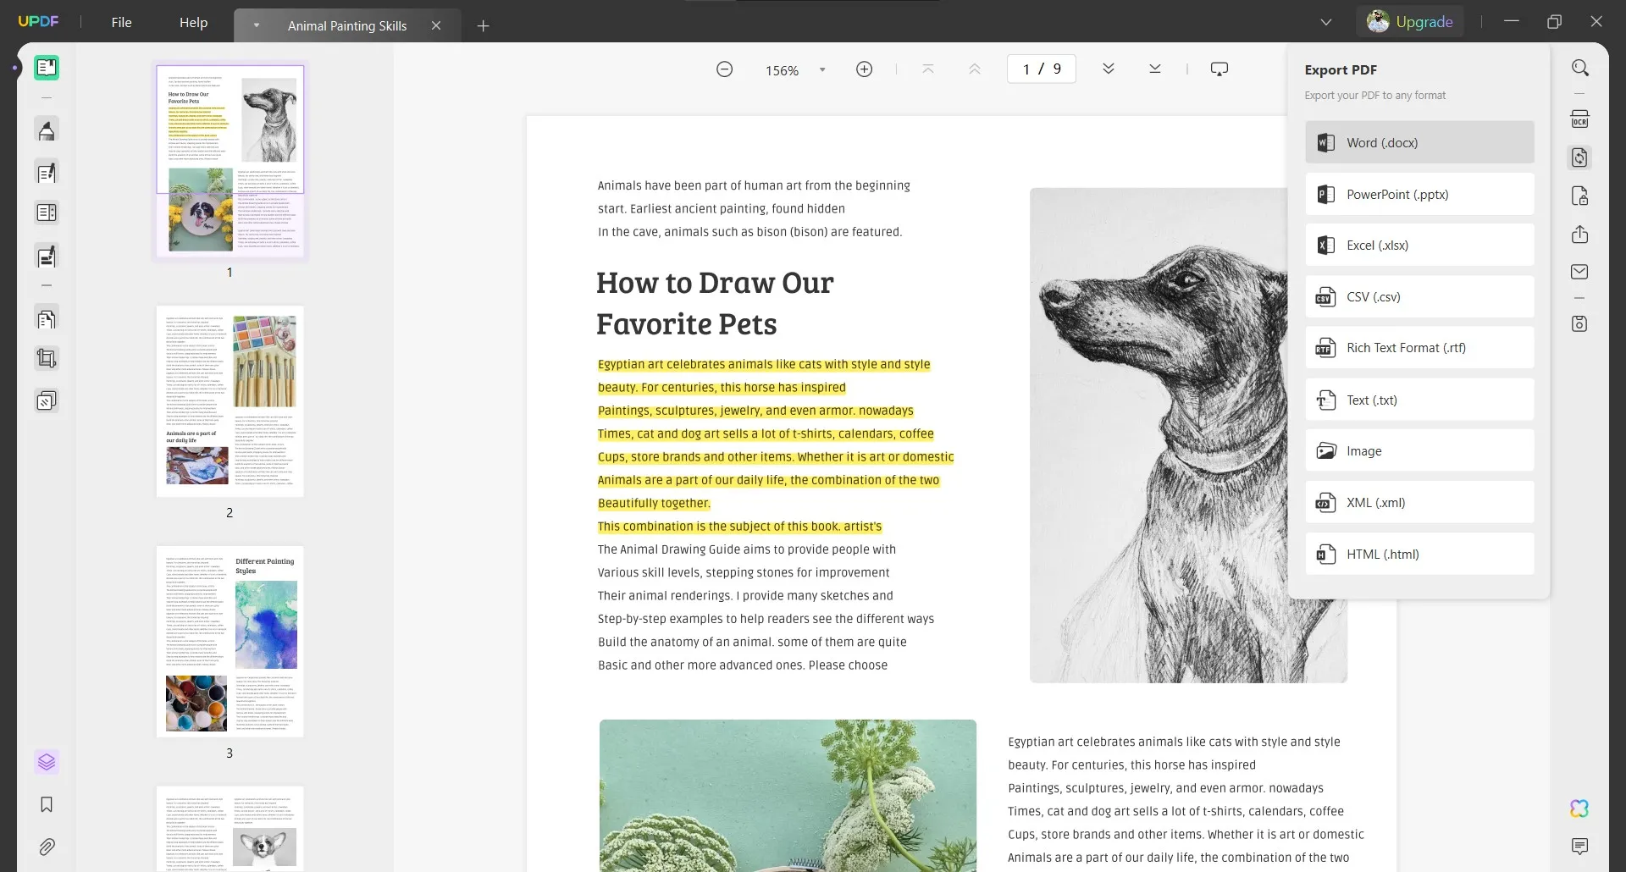Click the send by email icon
The height and width of the screenshot is (872, 1626).
[x=1581, y=272]
